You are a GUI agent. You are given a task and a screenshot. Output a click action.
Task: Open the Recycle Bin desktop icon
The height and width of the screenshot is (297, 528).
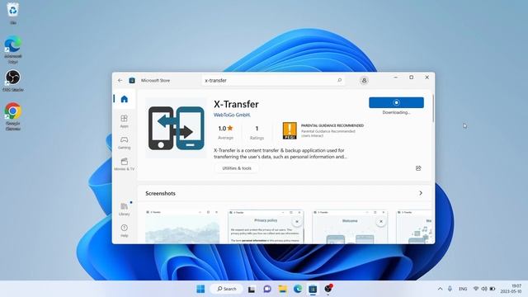13,13
